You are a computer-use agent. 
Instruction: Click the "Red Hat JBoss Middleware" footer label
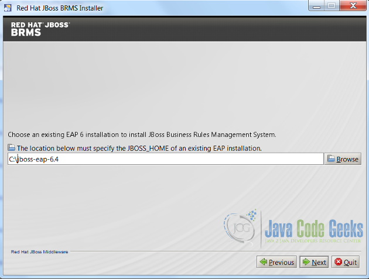[40, 252]
